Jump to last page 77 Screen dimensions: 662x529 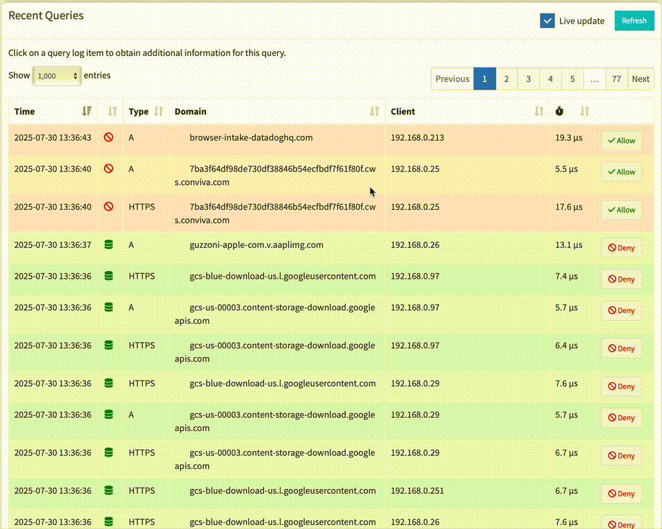tap(616, 79)
